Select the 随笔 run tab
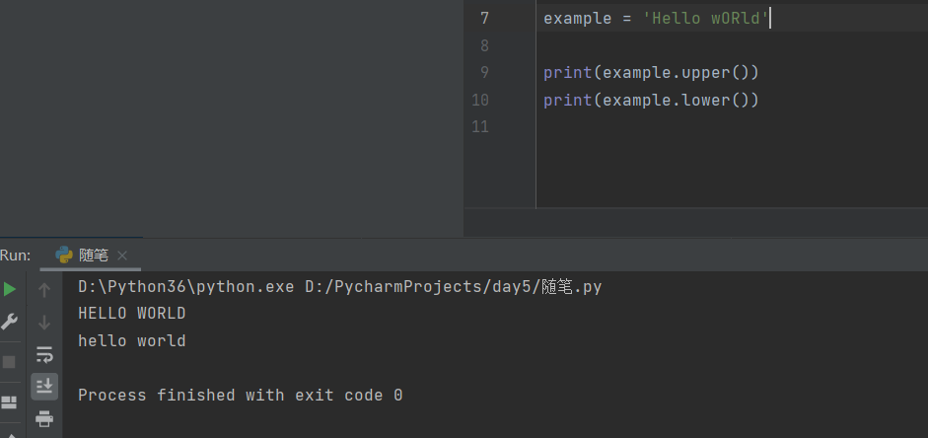 [x=93, y=255]
